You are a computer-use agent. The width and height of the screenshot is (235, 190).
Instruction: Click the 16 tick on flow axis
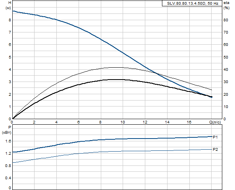[x=189, y=122]
